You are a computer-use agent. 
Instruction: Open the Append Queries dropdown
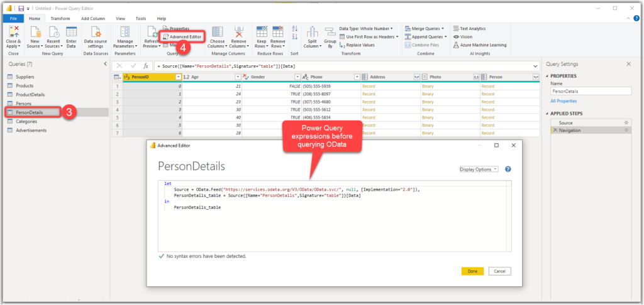pyautogui.click(x=426, y=36)
